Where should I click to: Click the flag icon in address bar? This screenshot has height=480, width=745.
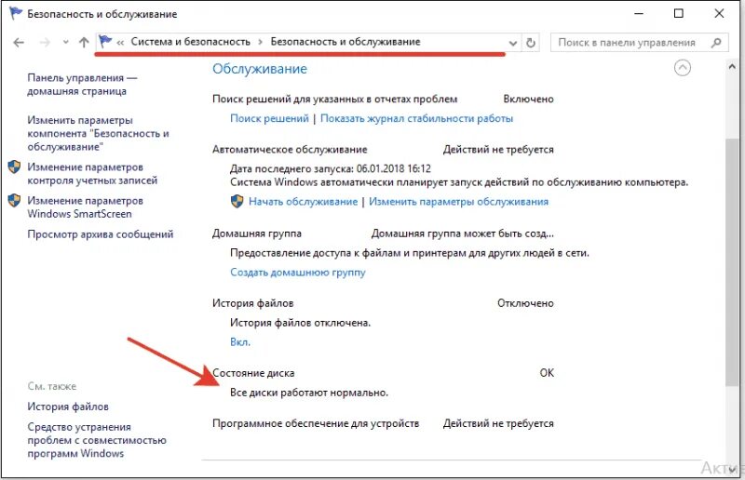tap(105, 41)
